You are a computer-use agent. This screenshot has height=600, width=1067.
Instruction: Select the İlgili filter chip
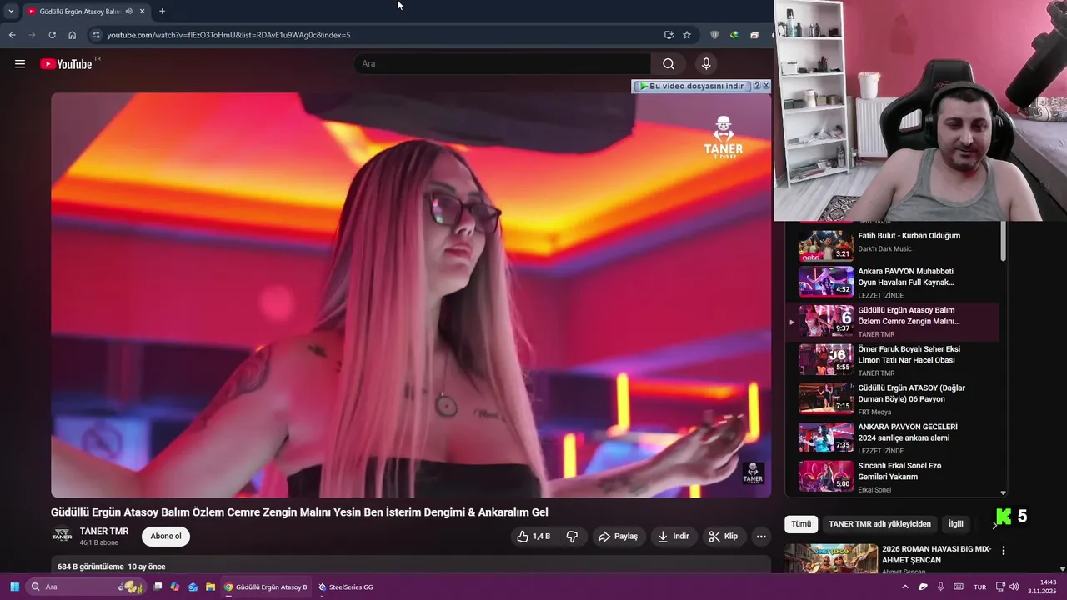coord(956,524)
